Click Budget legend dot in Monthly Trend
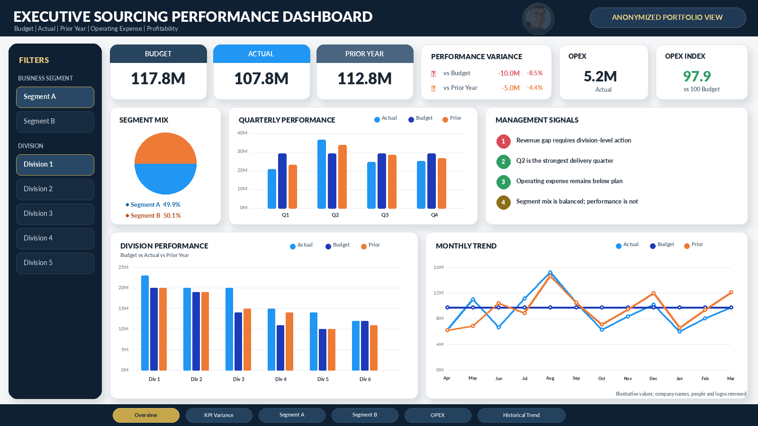 point(653,246)
